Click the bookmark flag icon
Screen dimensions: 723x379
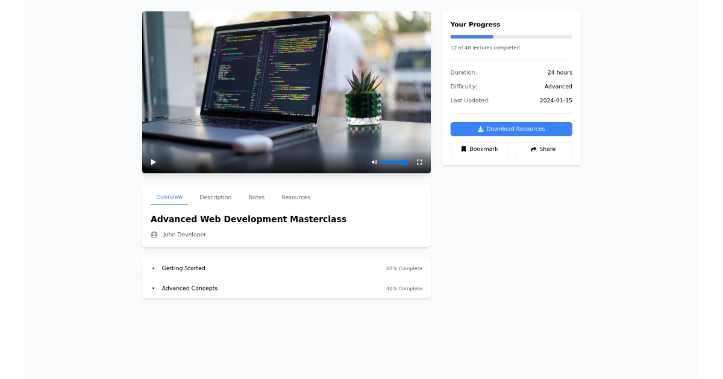pos(464,149)
